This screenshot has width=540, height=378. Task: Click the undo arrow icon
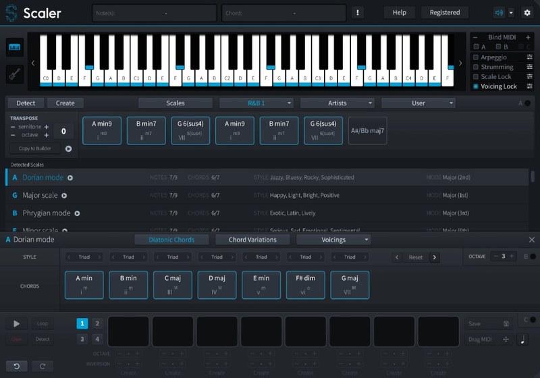pos(16,366)
